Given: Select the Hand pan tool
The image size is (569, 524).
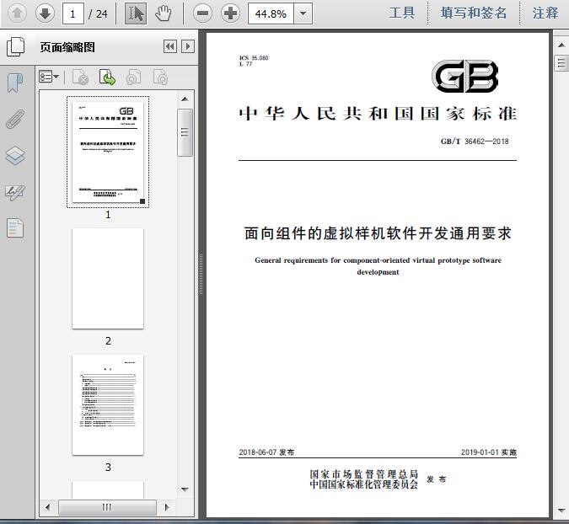Looking at the screenshot, I should point(163,13).
